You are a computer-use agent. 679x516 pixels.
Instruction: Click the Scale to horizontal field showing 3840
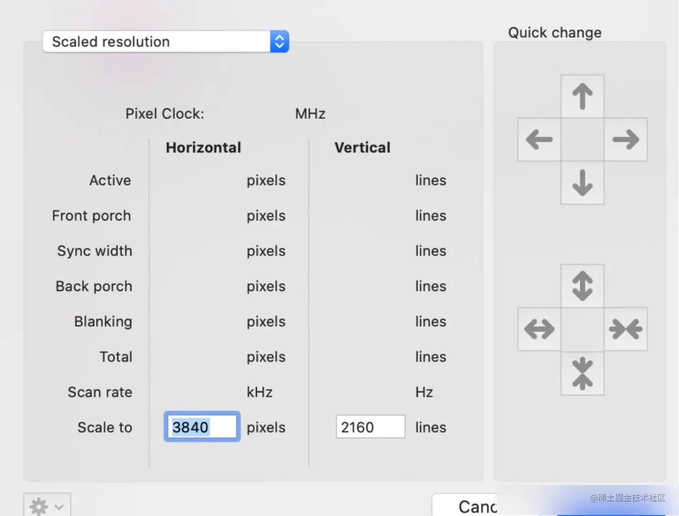point(202,427)
